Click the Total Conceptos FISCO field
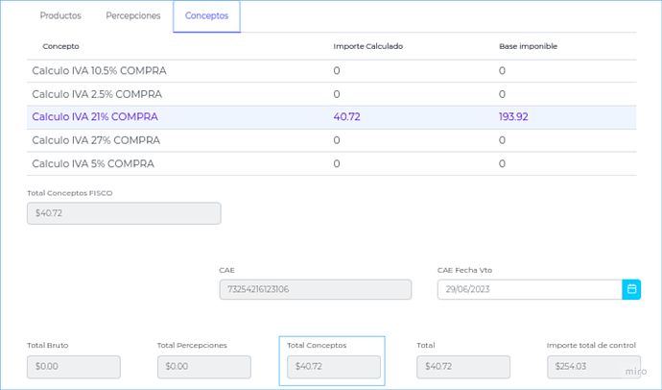The width and height of the screenshot is (662, 390). [124, 213]
